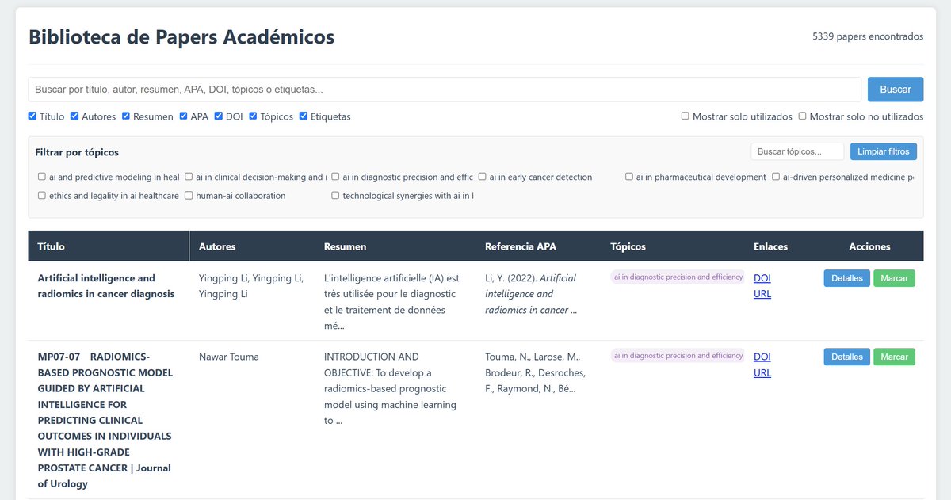Check ethics and legality in ai healthcare
Viewport: 951px width, 500px height.
41,195
